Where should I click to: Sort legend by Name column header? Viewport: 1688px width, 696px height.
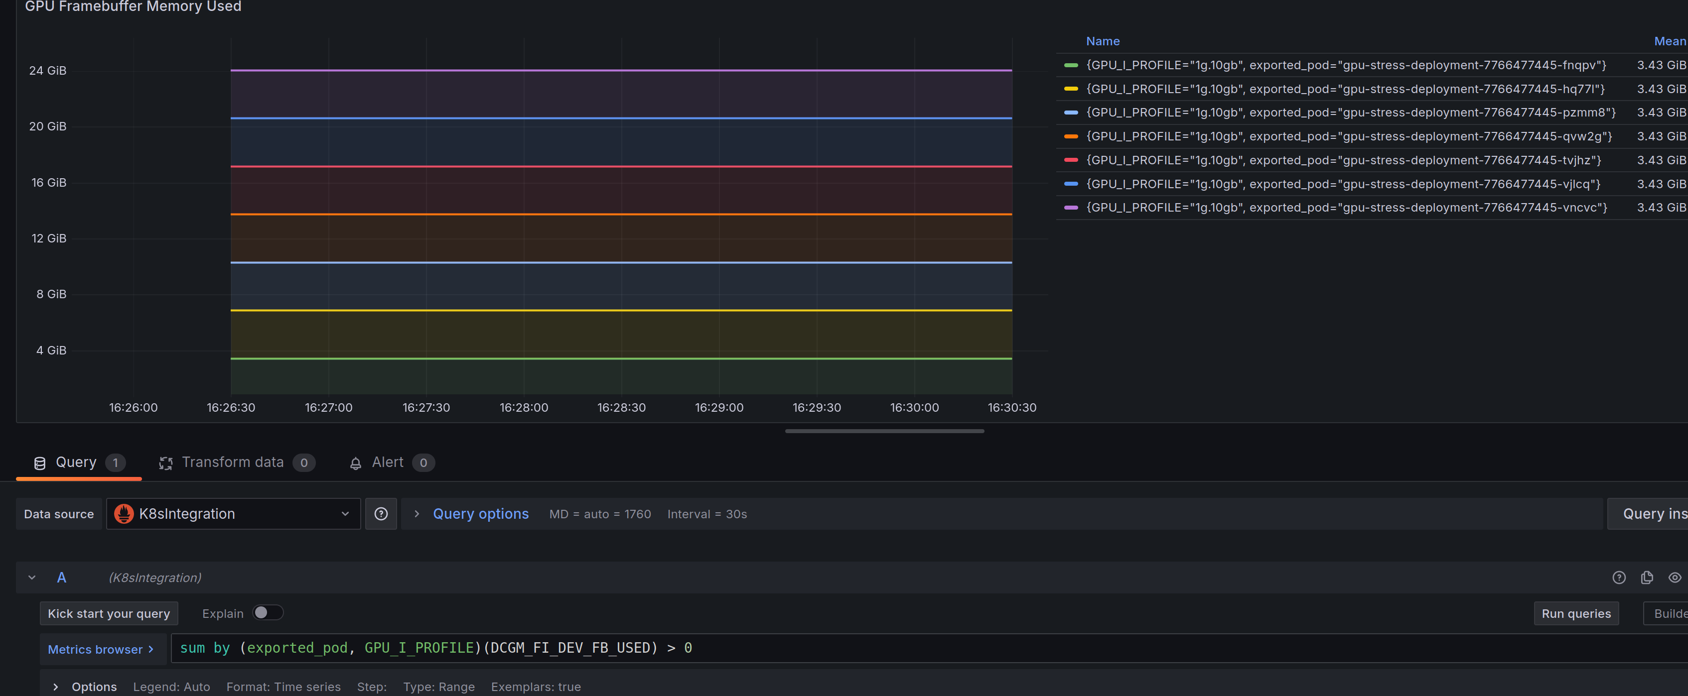point(1103,41)
